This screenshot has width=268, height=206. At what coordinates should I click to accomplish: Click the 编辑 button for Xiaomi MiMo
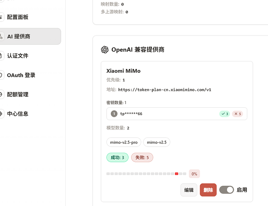(x=189, y=190)
